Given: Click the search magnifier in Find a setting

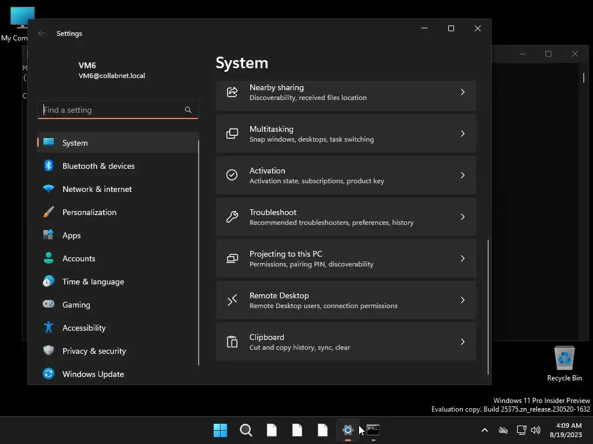Looking at the screenshot, I should pos(188,110).
